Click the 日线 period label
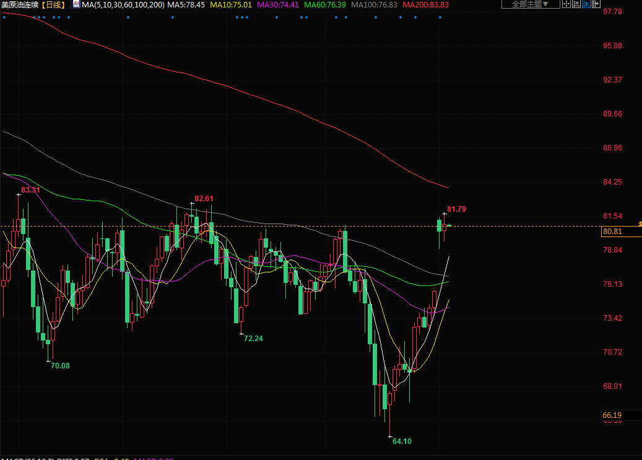642x460 pixels. tap(53, 4)
